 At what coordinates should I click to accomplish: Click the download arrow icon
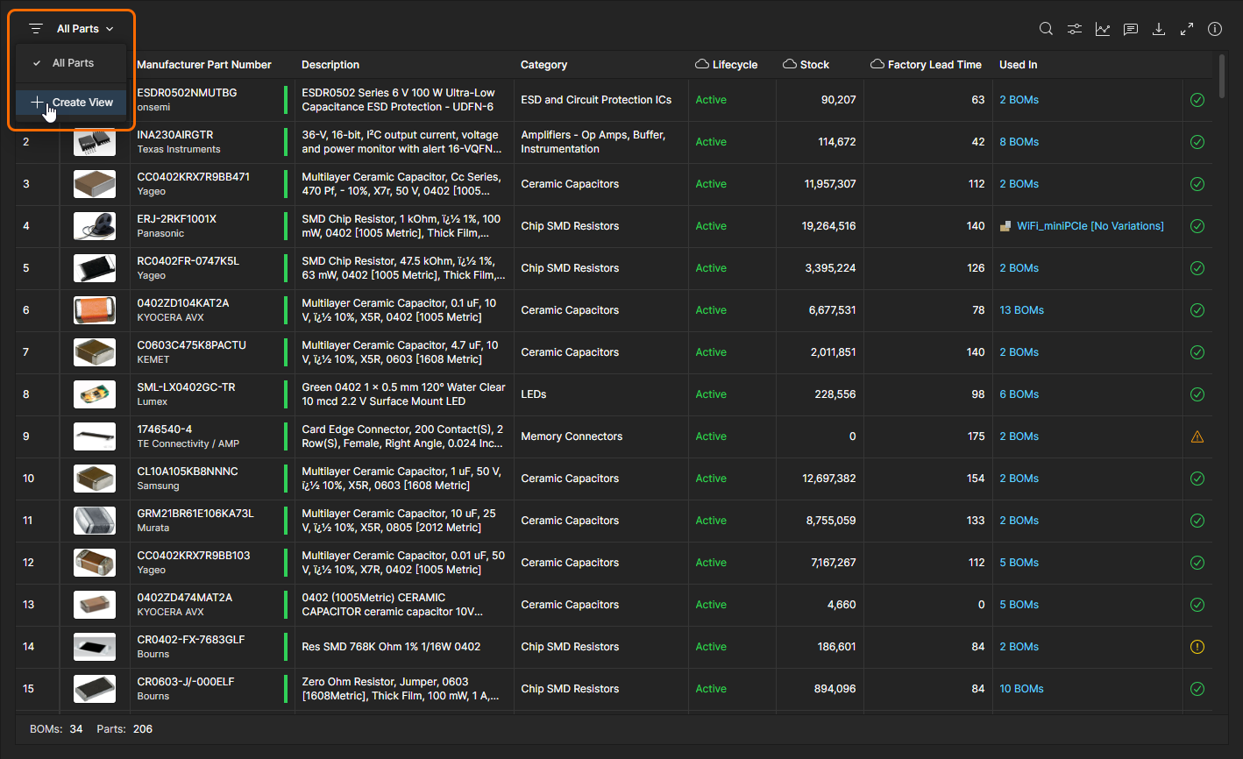(x=1159, y=29)
